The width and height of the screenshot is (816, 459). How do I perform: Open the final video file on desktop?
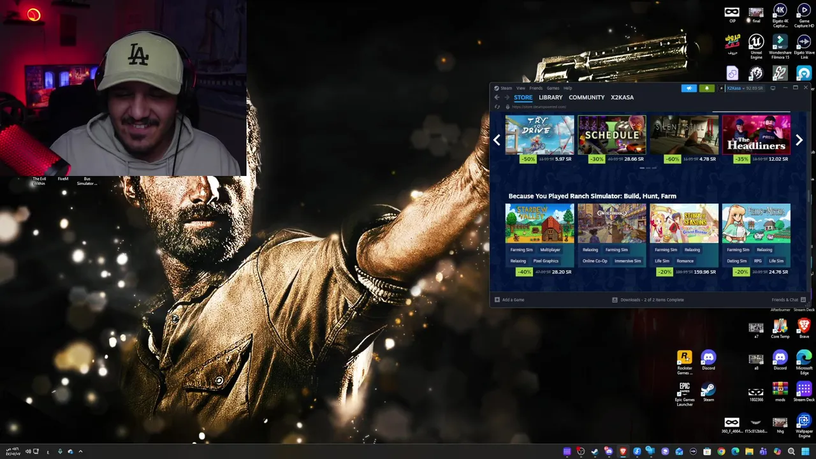pos(756,15)
